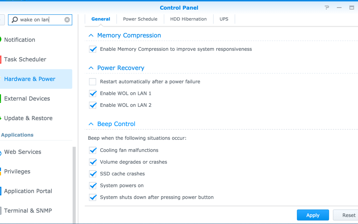Click the Reset button
Screen dimensions: 358x224
tap(349, 215)
